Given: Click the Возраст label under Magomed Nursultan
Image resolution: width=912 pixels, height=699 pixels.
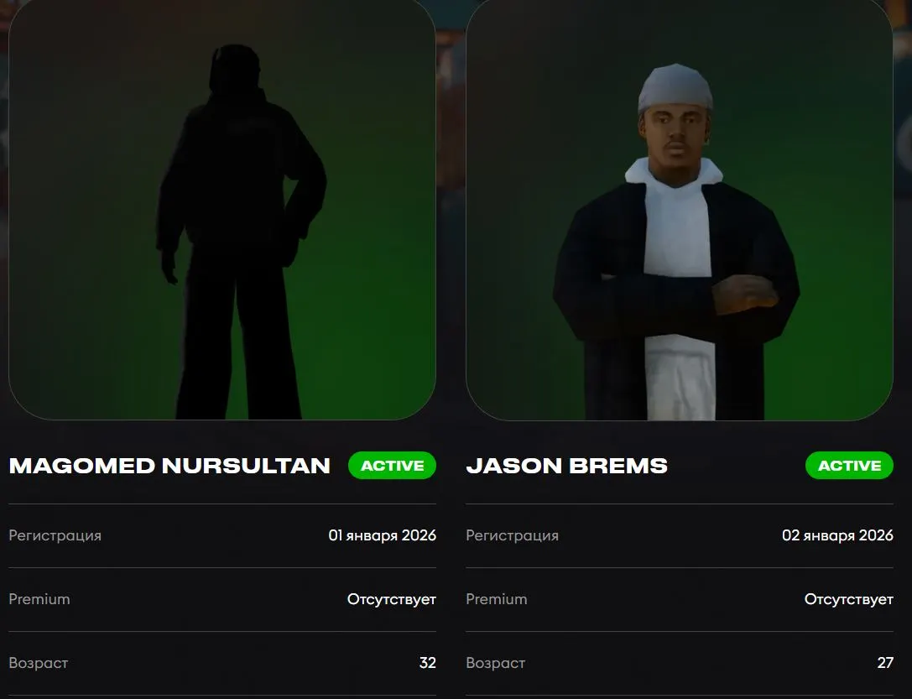Looking at the screenshot, I should pos(39,663).
